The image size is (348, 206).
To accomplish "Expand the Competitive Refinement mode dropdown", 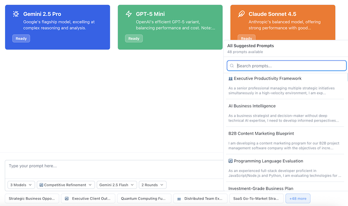I will [66, 185].
